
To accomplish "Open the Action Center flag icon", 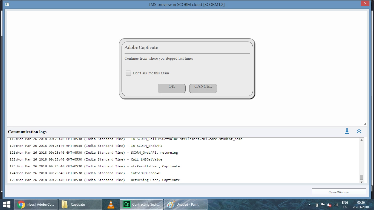I will pos(323,205).
